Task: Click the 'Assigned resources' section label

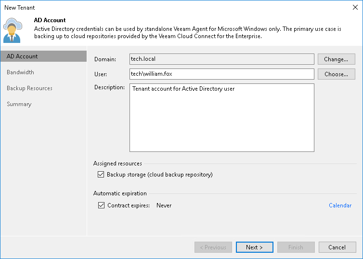Action: [117, 164]
